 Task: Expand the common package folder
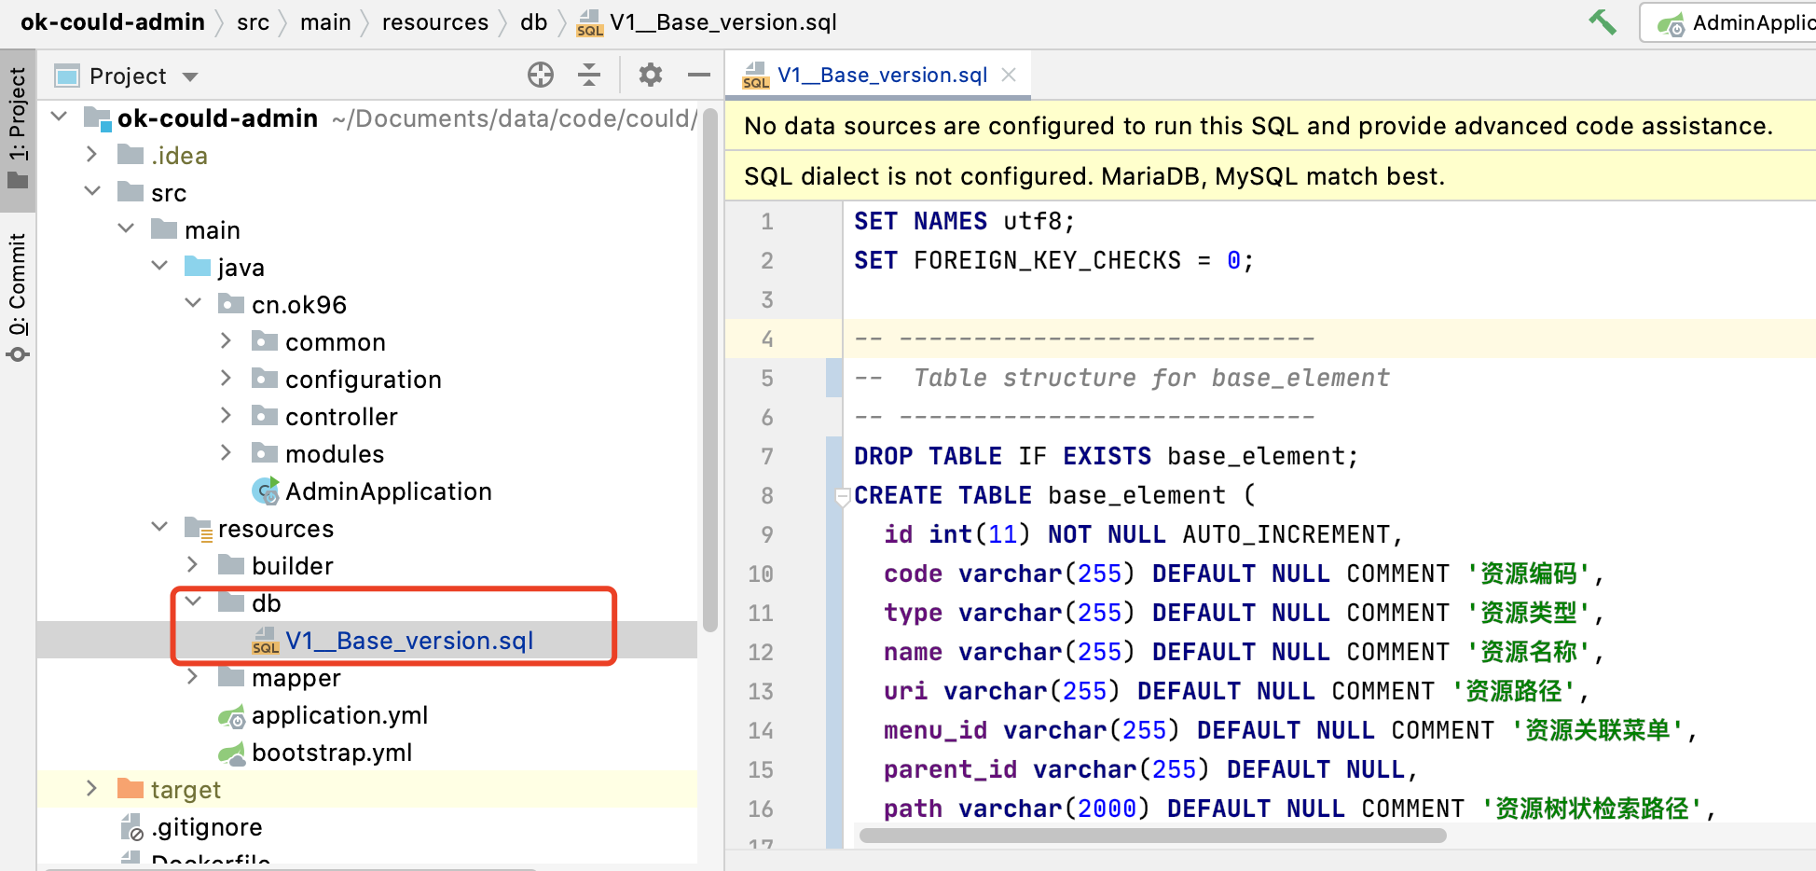click(x=226, y=342)
